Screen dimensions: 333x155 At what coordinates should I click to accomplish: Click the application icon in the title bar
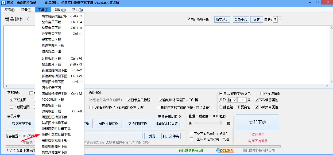pyautogui.click(x=3, y=2)
